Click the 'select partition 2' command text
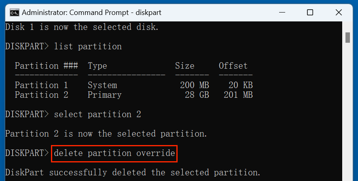Image resolution: width=358 pixels, height=181 pixels. tap(97, 114)
